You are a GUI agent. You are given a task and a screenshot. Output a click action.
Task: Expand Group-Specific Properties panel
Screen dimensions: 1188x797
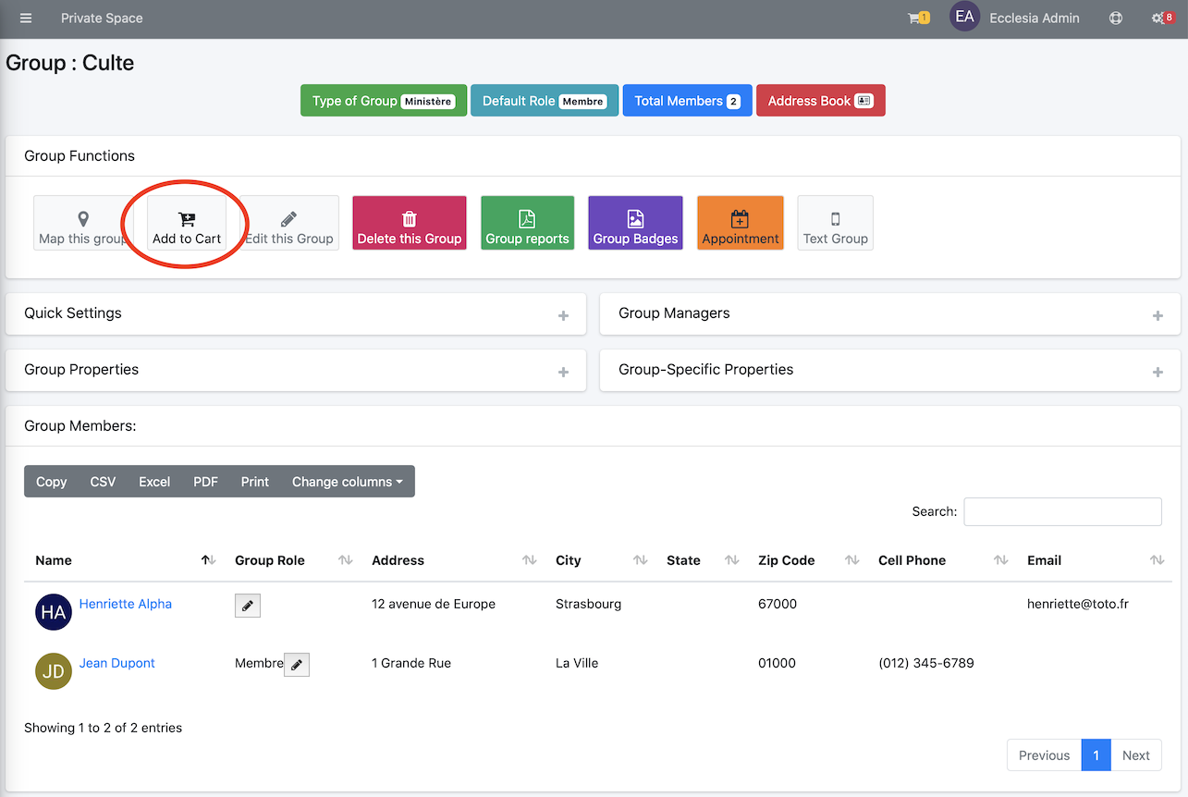pyautogui.click(x=1157, y=372)
